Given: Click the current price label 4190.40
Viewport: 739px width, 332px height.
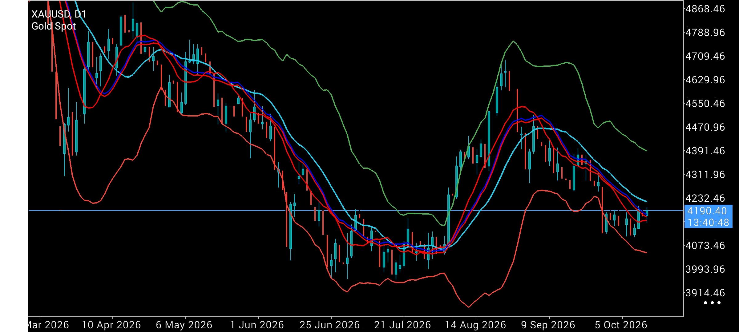Looking at the screenshot, I should (x=707, y=211).
